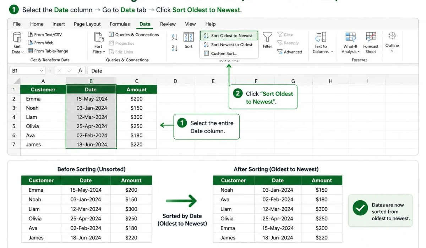
Task: Click the Z-to-A descending sort icon
Action: [x=175, y=48]
